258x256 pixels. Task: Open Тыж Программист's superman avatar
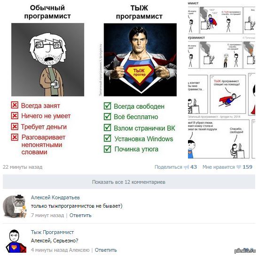pyautogui.click(x=16, y=241)
